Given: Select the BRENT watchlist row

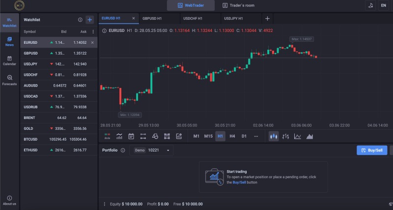Looking at the screenshot, I should tap(58, 118).
